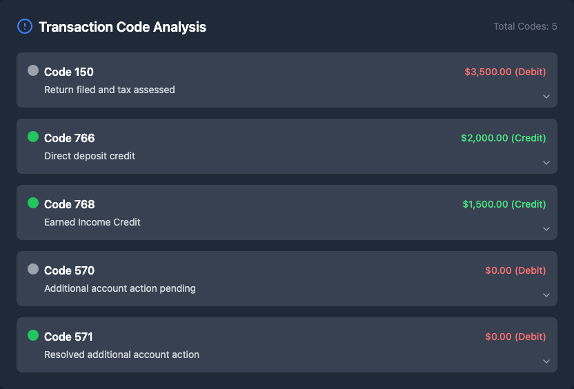Click the info alert icon beside the title
Viewport: 574px width, 389px height.
click(x=24, y=27)
